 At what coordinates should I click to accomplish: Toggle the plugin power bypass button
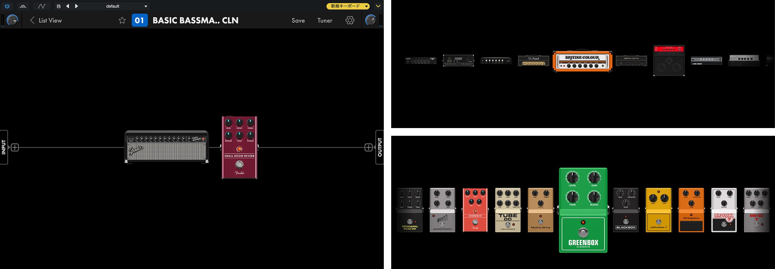pyautogui.click(x=7, y=6)
